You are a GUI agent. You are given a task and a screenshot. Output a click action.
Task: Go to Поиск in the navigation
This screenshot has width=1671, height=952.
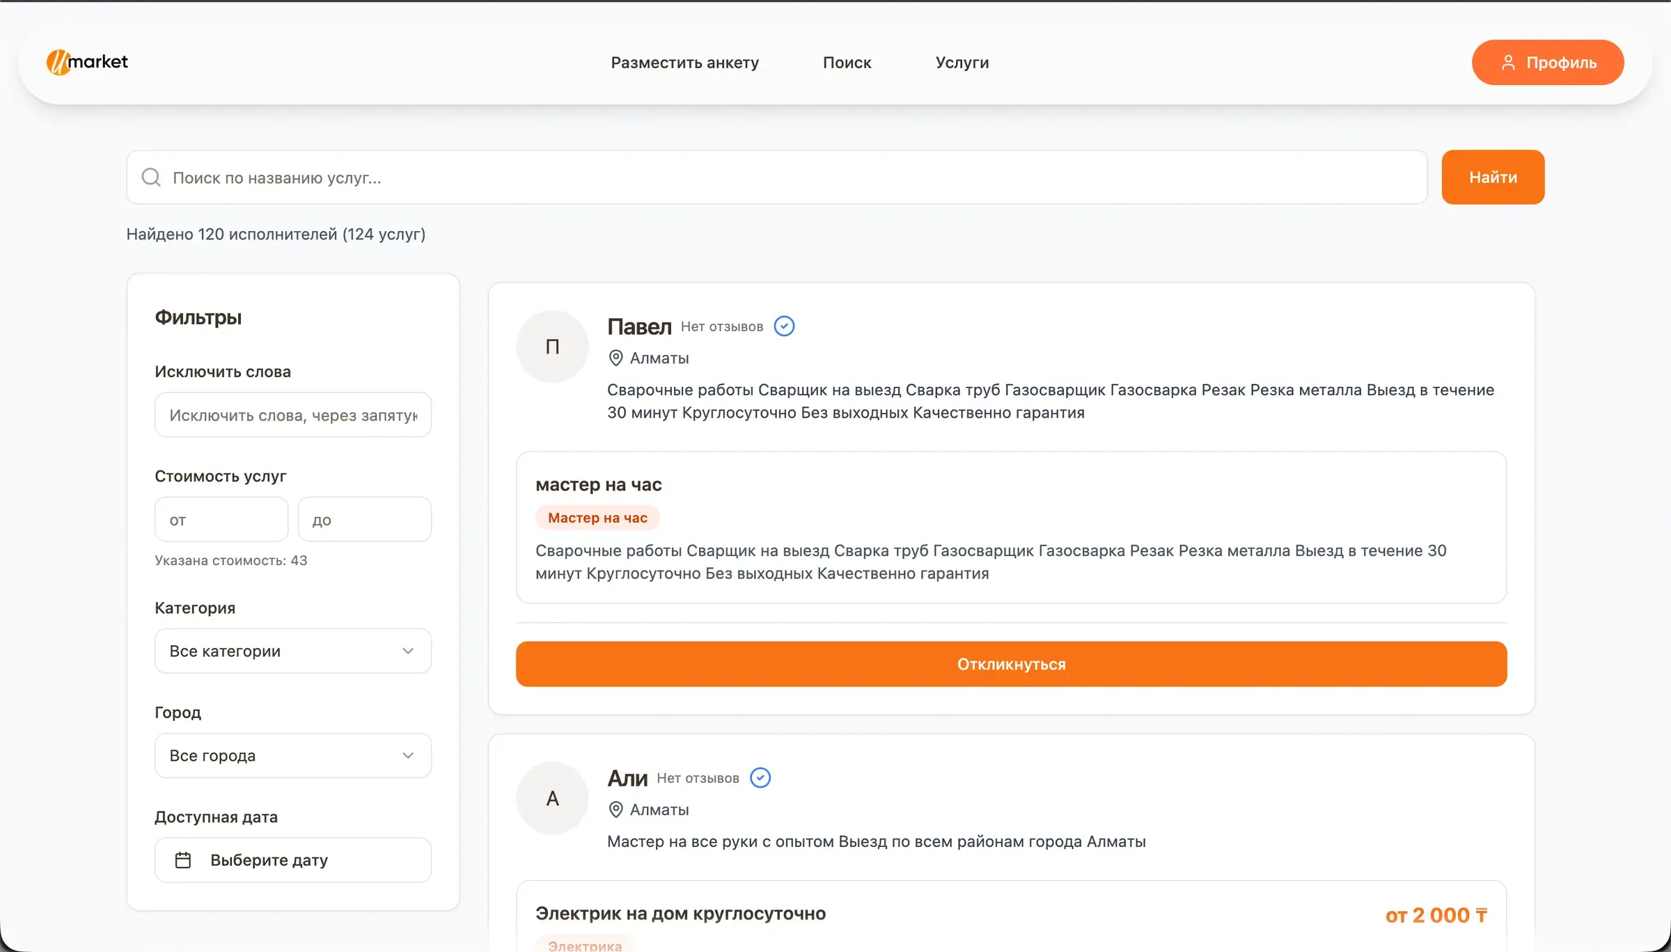coord(847,63)
